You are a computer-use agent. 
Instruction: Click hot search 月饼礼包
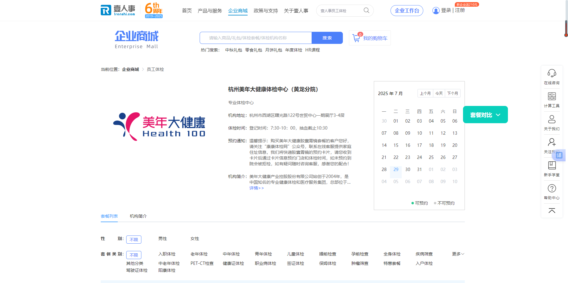point(274,50)
